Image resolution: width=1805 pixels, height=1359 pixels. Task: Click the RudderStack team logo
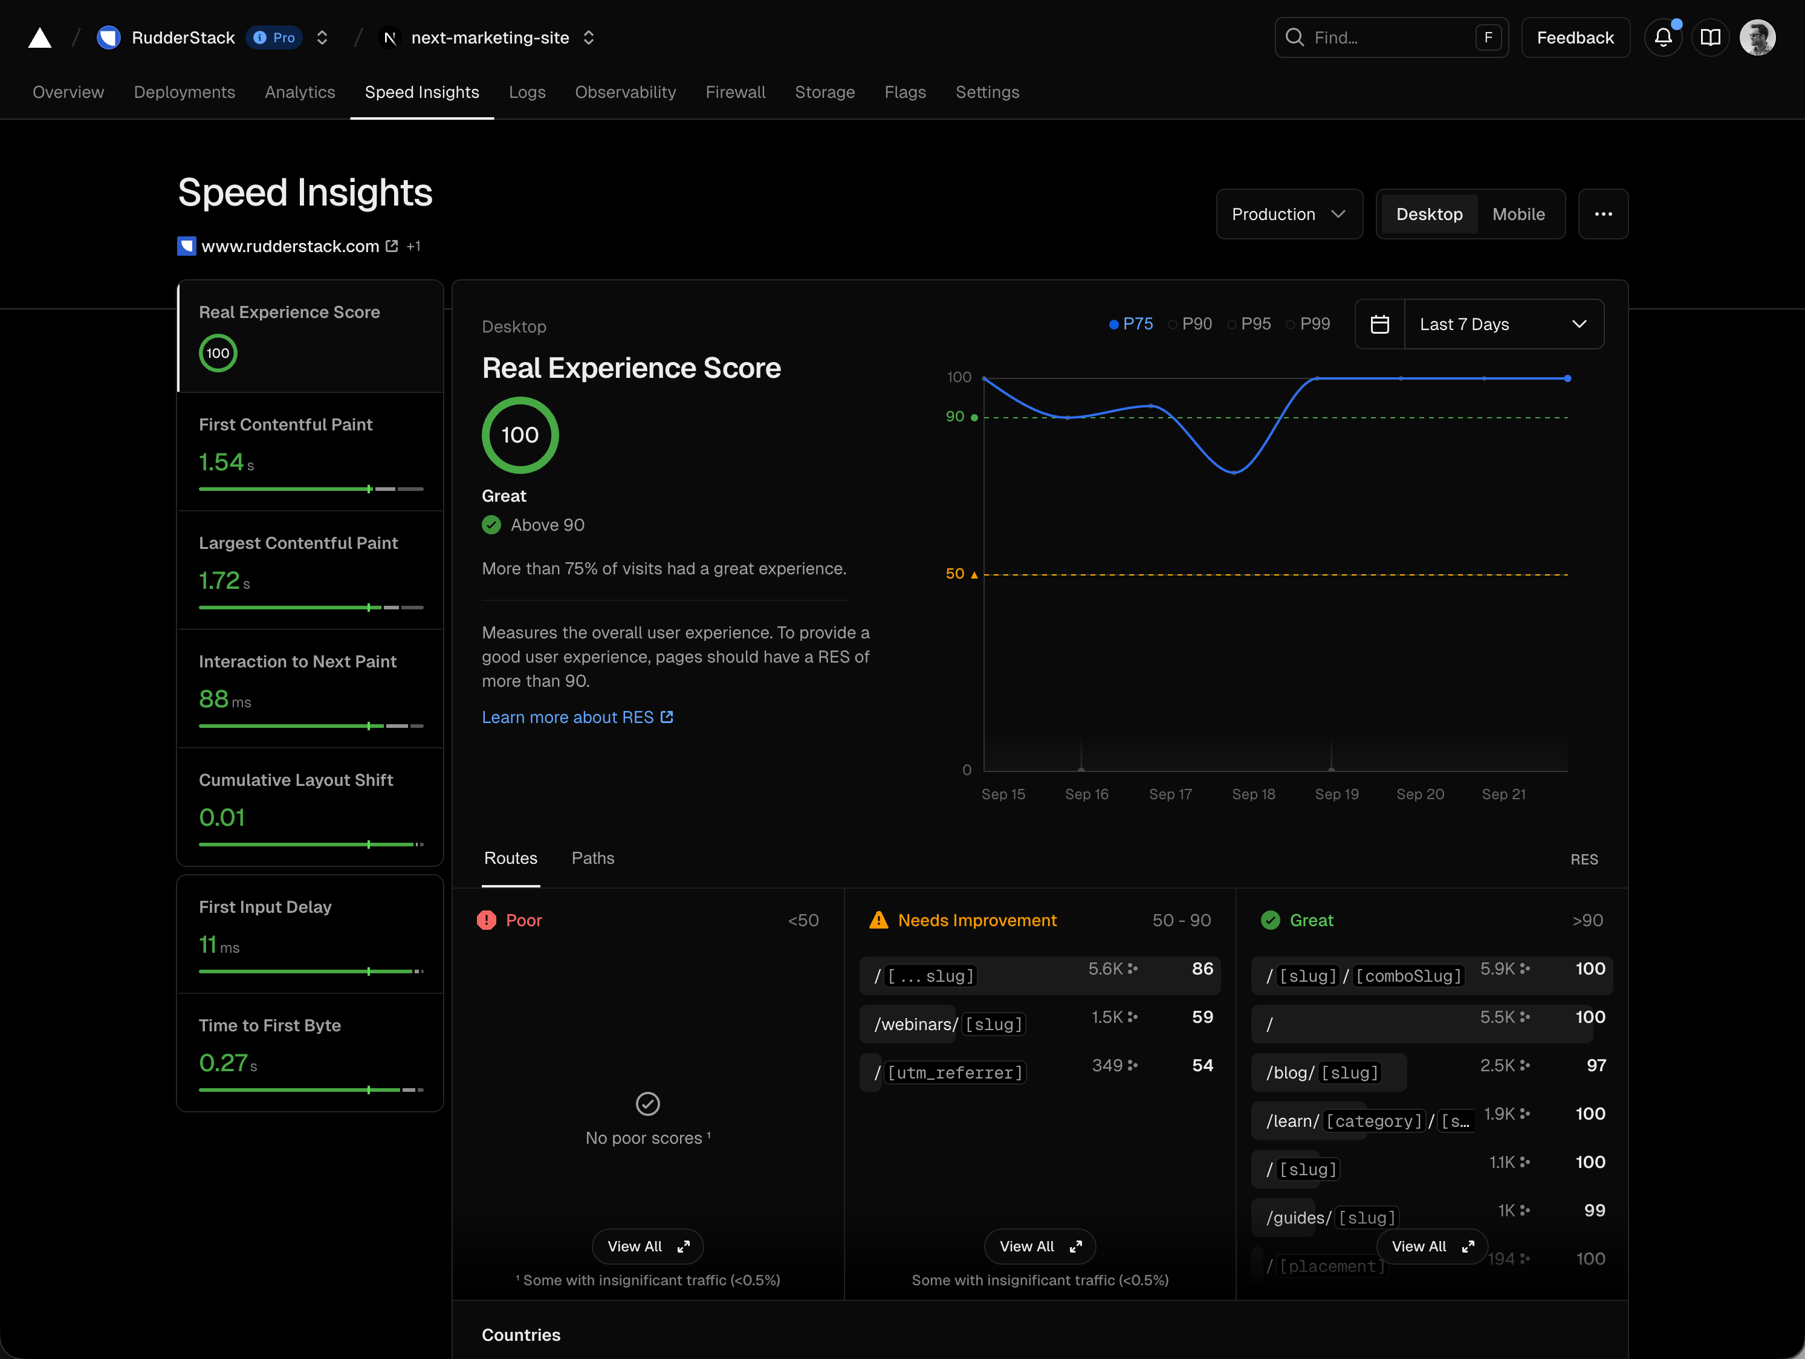tap(109, 37)
